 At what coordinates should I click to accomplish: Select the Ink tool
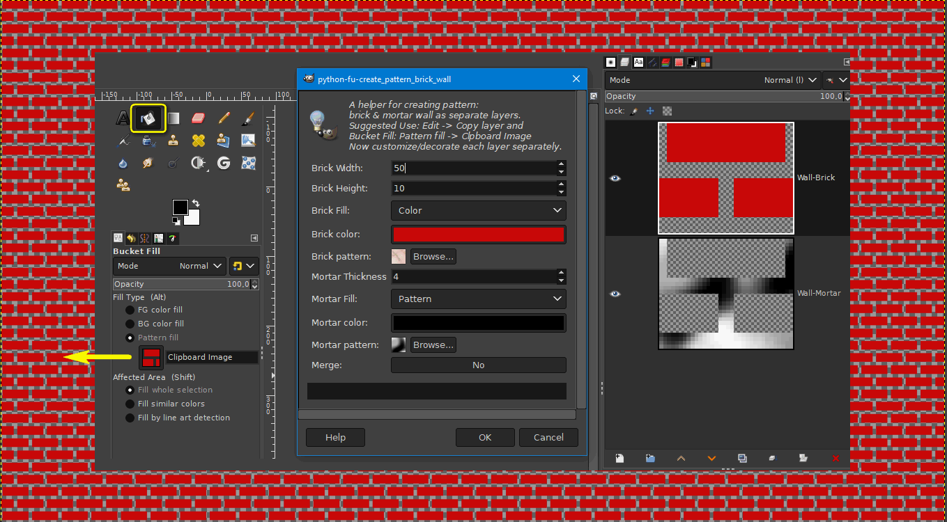[148, 141]
